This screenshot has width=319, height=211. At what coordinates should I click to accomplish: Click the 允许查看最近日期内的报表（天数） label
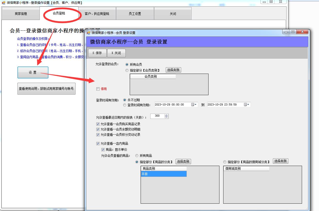[121, 117]
